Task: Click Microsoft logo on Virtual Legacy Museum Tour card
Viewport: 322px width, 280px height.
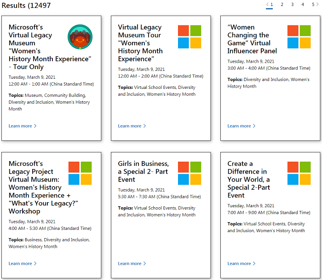Action: [x=190, y=37]
